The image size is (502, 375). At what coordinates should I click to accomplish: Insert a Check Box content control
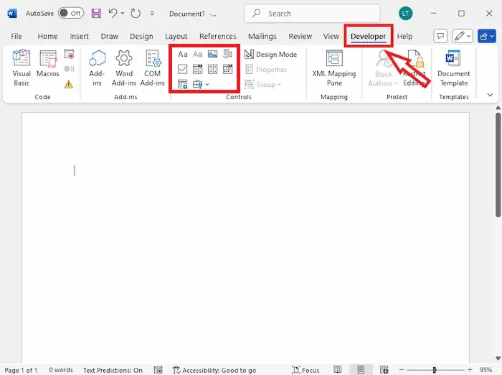tap(183, 69)
